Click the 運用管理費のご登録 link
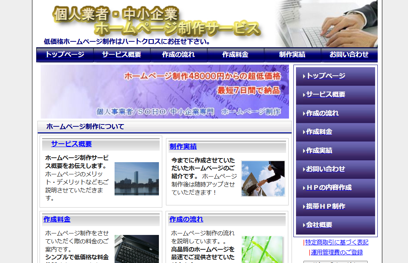Image resolution: width=408 pixels, height=263 pixels. pos(337,252)
